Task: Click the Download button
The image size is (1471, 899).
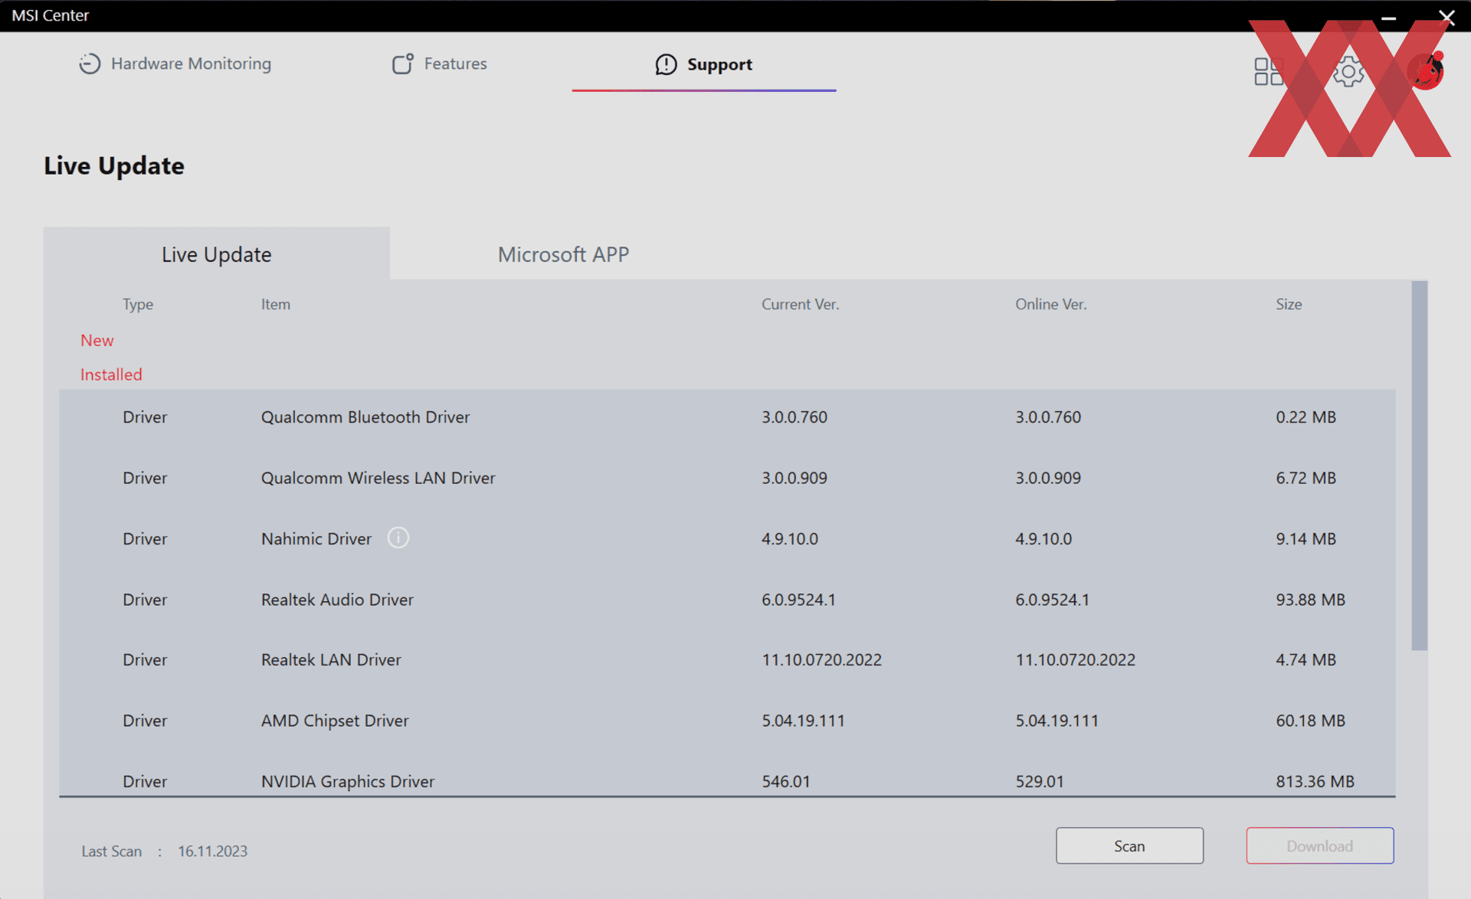Action: [x=1319, y=845]
